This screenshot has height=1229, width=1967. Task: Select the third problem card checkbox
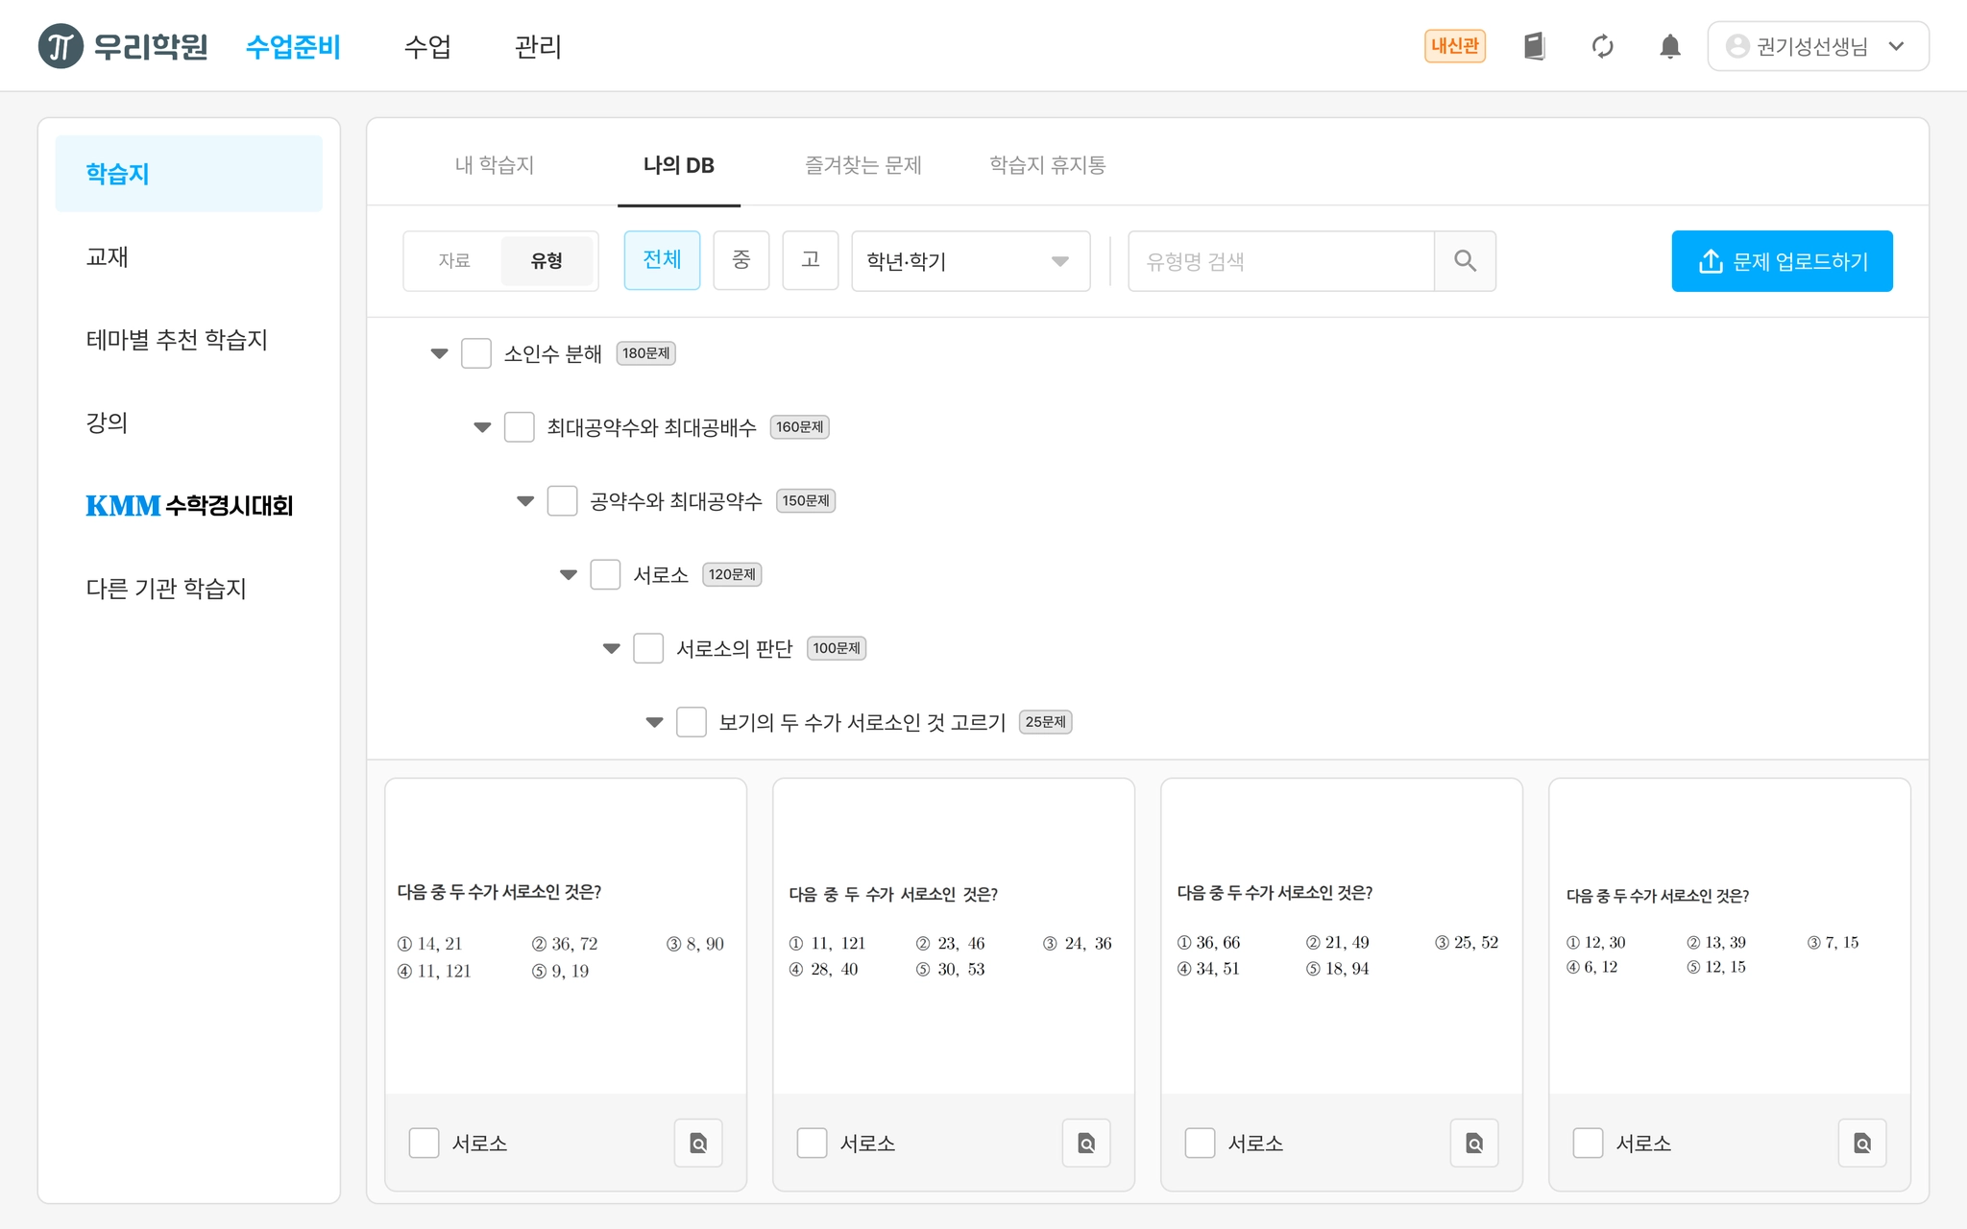[x=1200, y=1143]
